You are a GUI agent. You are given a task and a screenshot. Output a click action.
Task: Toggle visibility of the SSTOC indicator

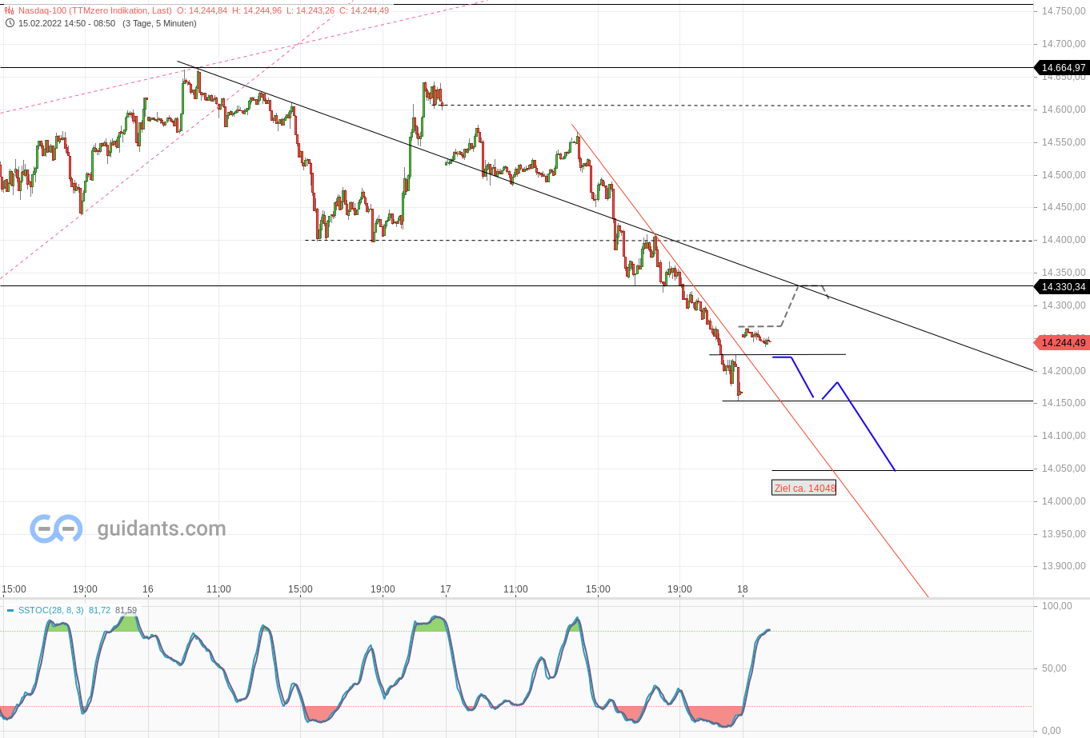click(10, 610)
